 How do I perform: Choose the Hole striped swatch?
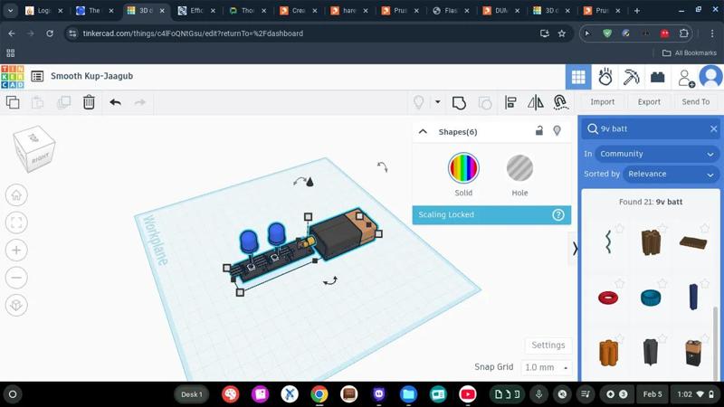[519, 168]
